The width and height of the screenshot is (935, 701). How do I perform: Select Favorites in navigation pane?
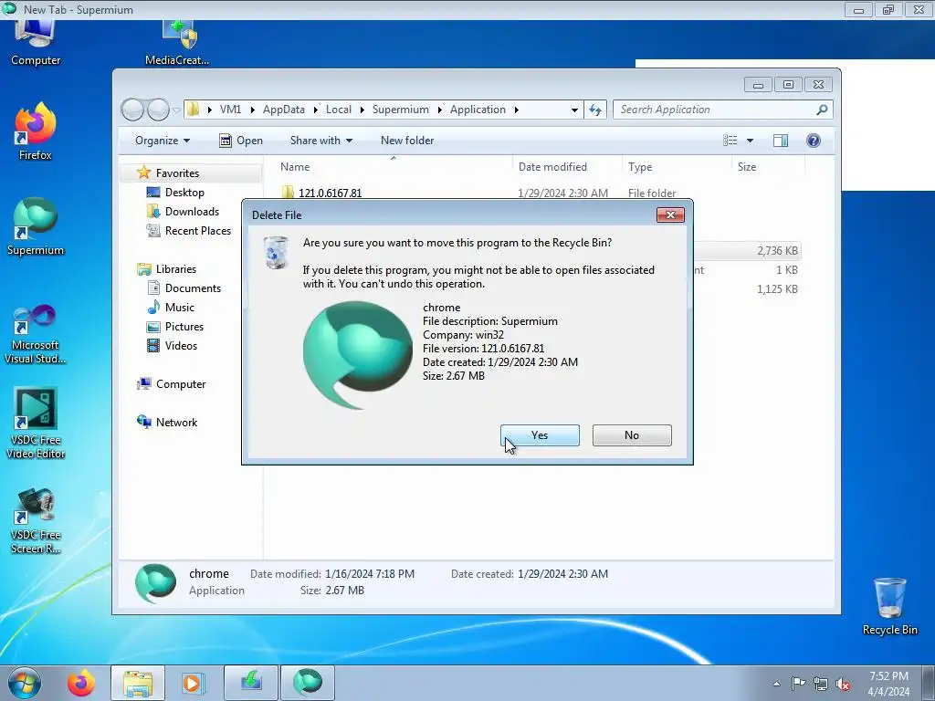[177, 173]
